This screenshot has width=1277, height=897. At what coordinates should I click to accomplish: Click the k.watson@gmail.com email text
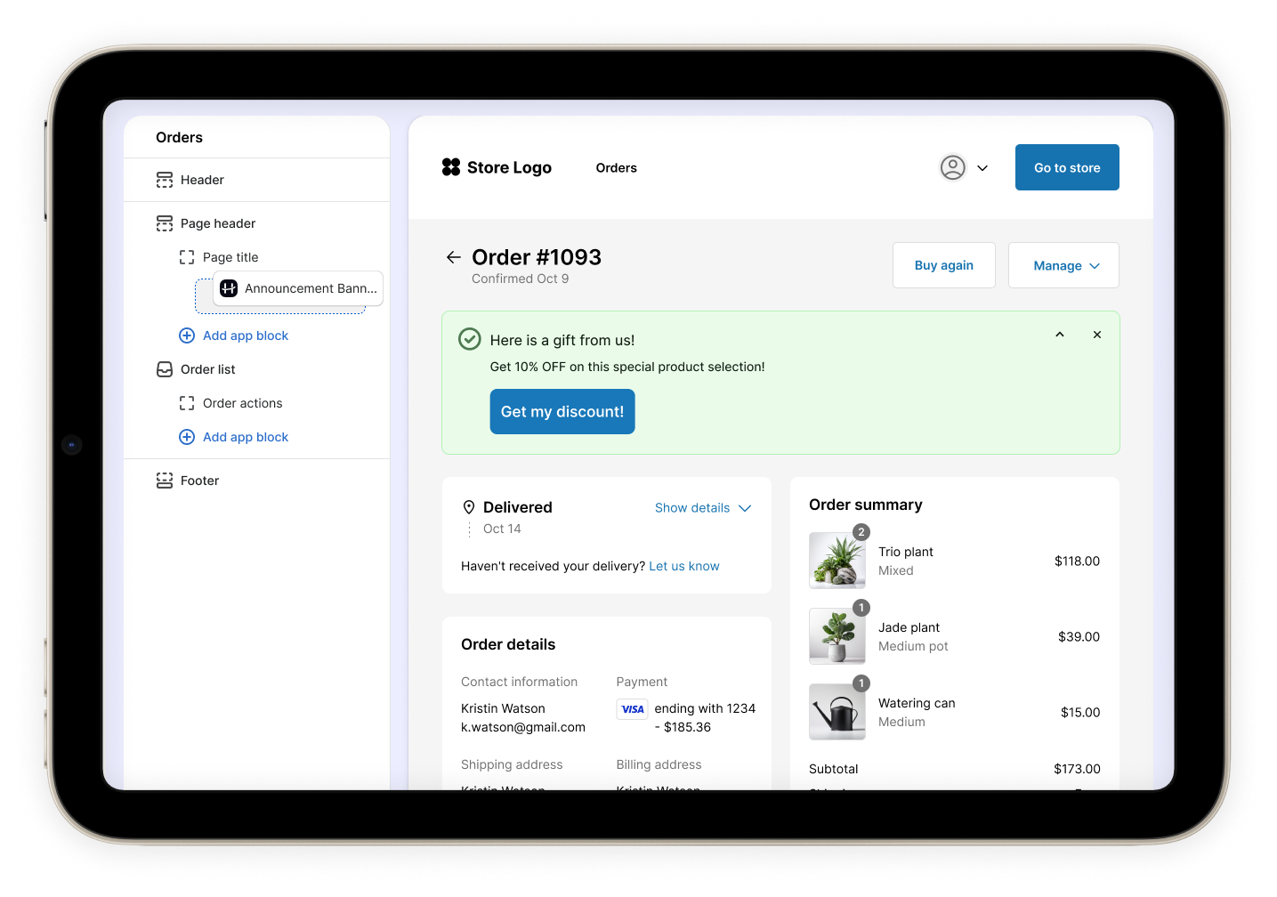(523, 727)
